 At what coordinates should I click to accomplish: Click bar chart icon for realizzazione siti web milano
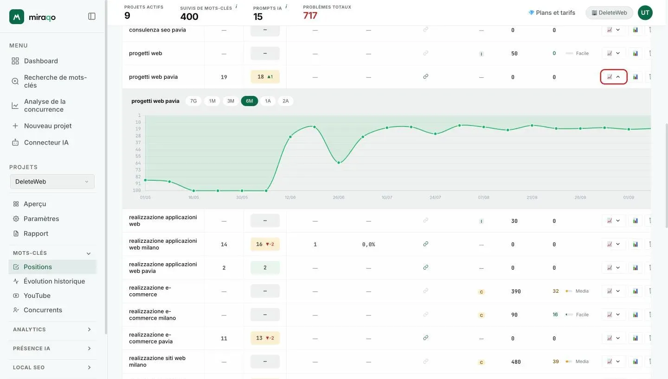point(636,361)
